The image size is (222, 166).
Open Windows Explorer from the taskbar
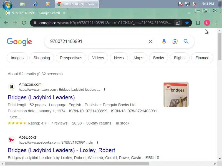pos(22,4)
